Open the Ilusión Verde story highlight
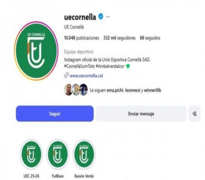 pos(84,154)
